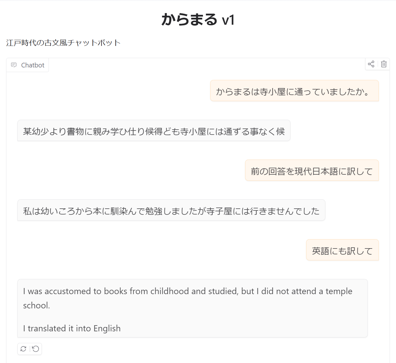Image resolution: width=396 pixels, height=363 pixels.
Task: Click the speech bubble icon beside Chatbot
Action: coord(14,65)
